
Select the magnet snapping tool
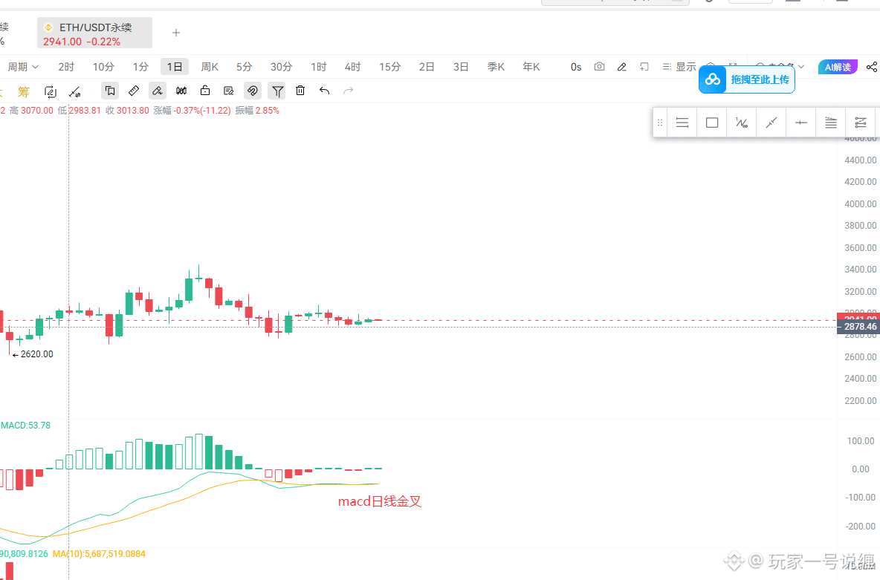(253, 91)
